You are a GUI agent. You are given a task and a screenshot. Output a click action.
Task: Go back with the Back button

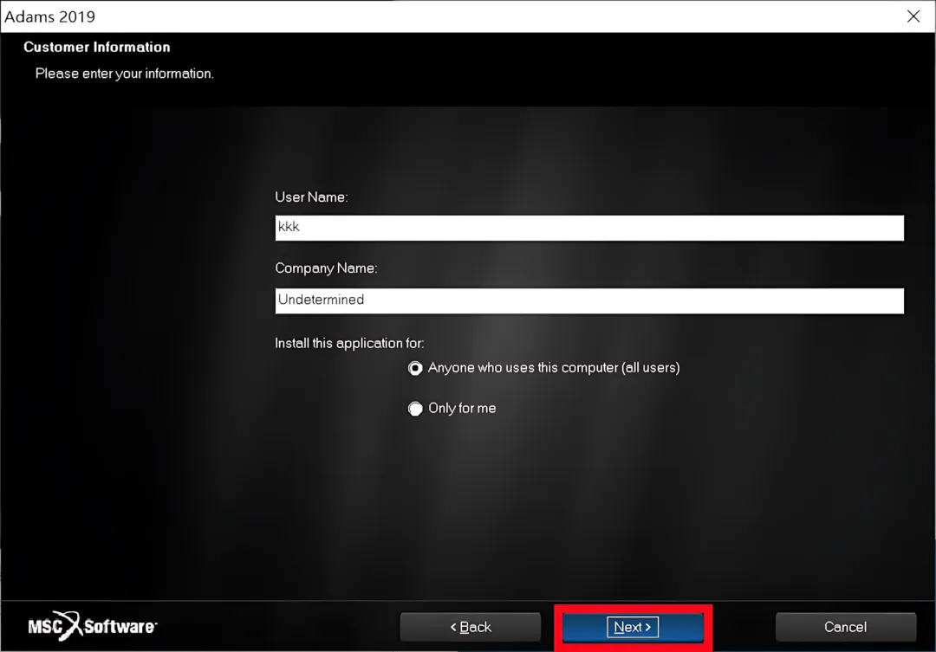[x=471, y=627]
